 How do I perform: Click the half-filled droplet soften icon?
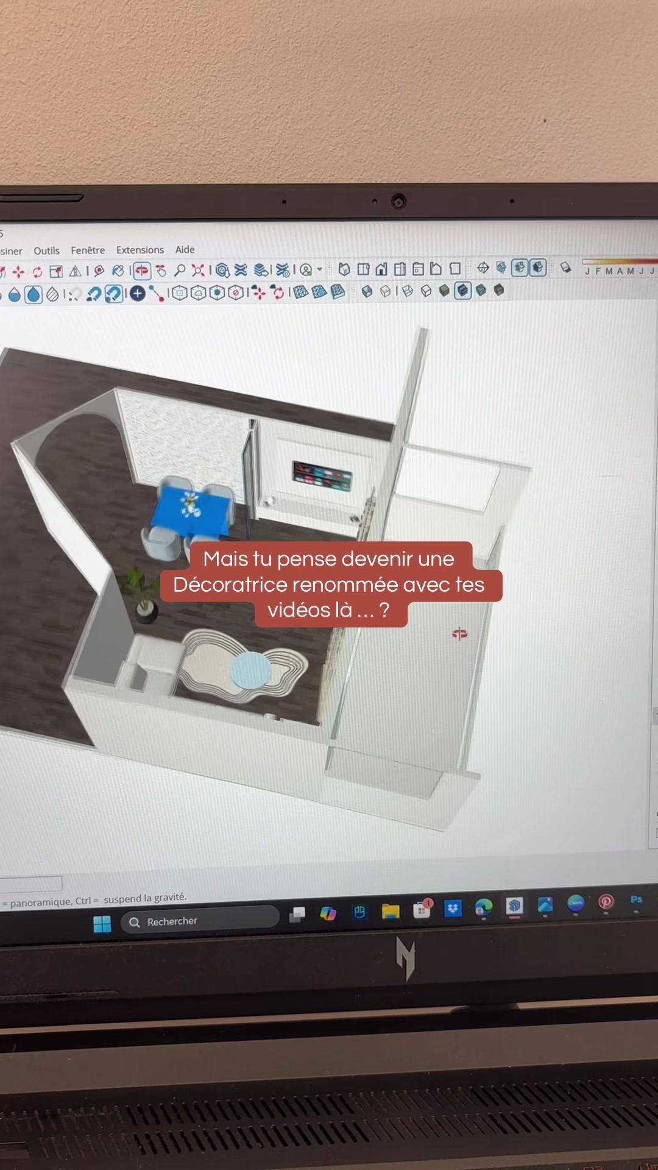(x=15, y=295)
